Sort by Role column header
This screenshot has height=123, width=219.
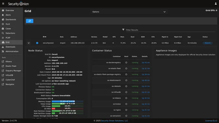coord(62,37)
